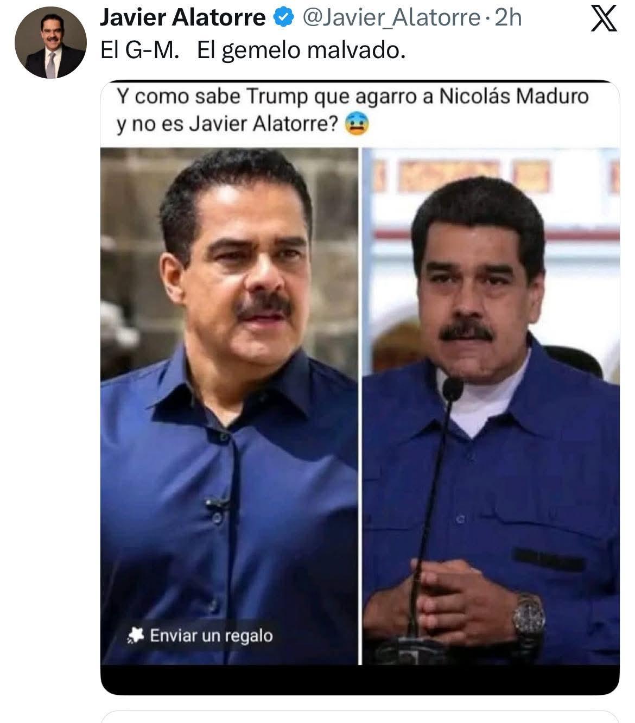Open the round profile avatar photo
This screenshot has height=723, width=635.
point(50,42)
